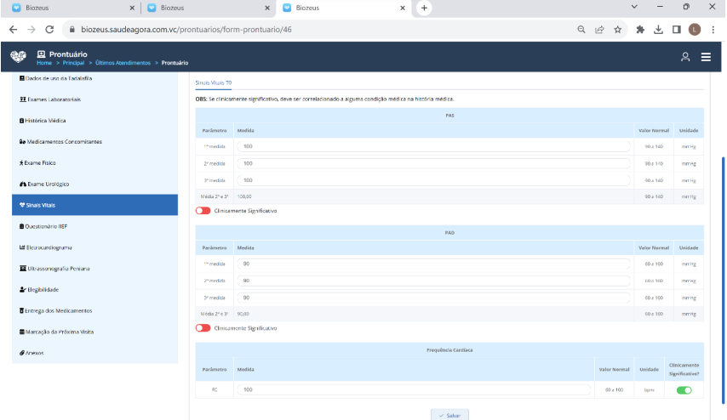Open the hamburger menu in header
The width and height of the screenshot is (727, 420).
(x=706, y=57)
